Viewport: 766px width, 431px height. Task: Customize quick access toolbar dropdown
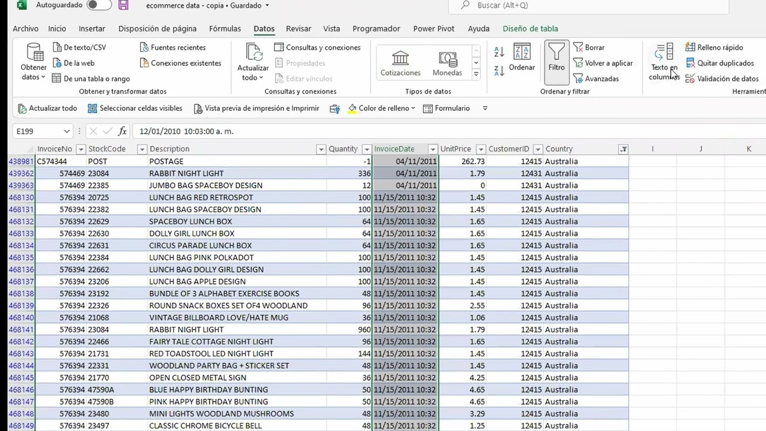(x=485, y=108)
